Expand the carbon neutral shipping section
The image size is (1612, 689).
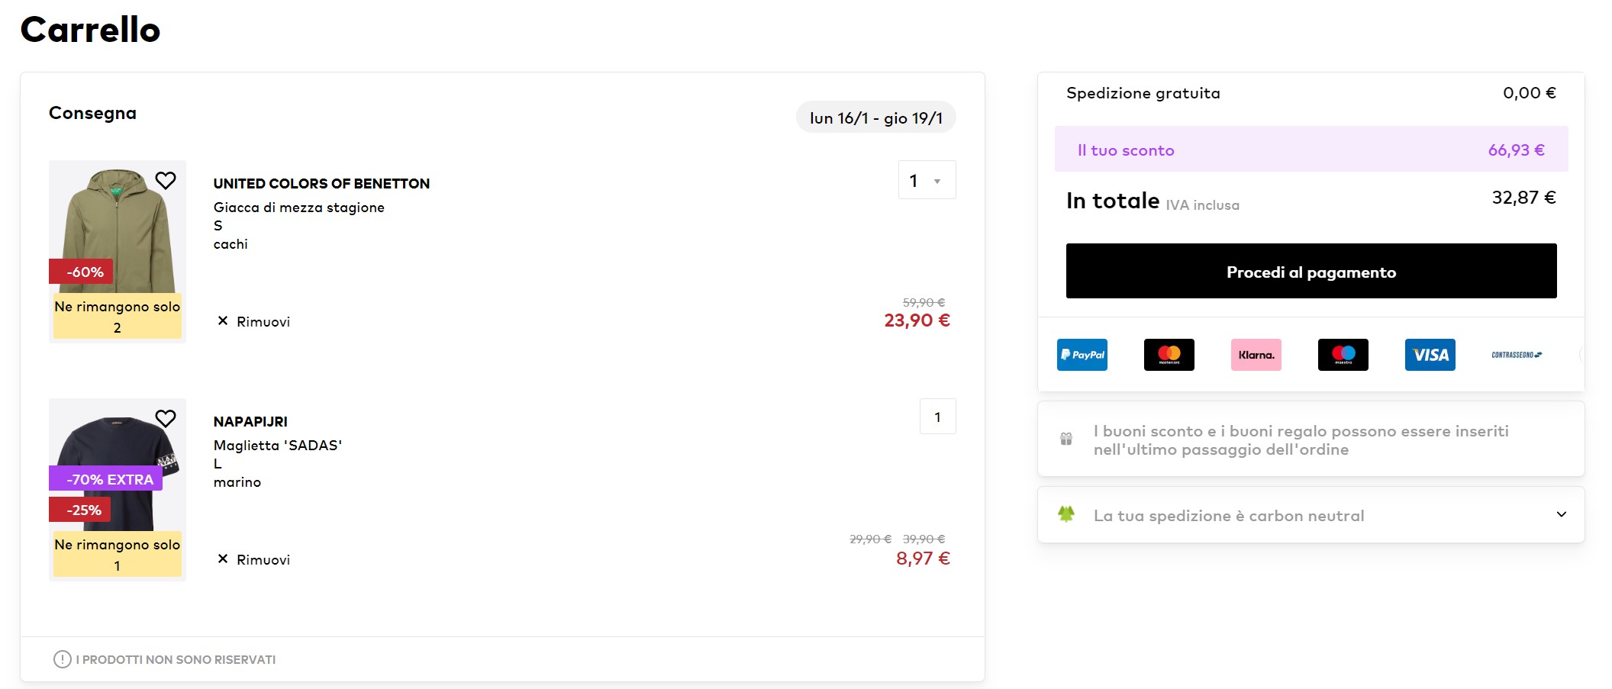click(x=1311, y=515)
